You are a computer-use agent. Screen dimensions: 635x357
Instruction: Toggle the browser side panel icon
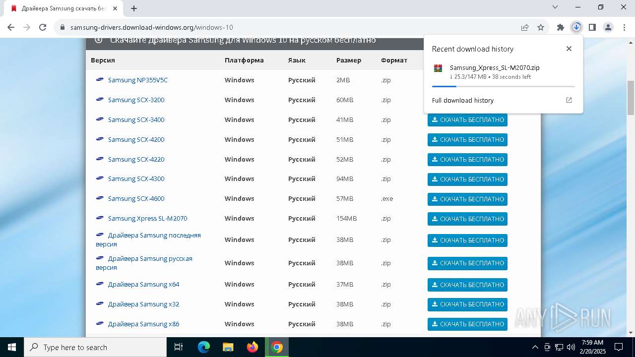tap(592, 27)
